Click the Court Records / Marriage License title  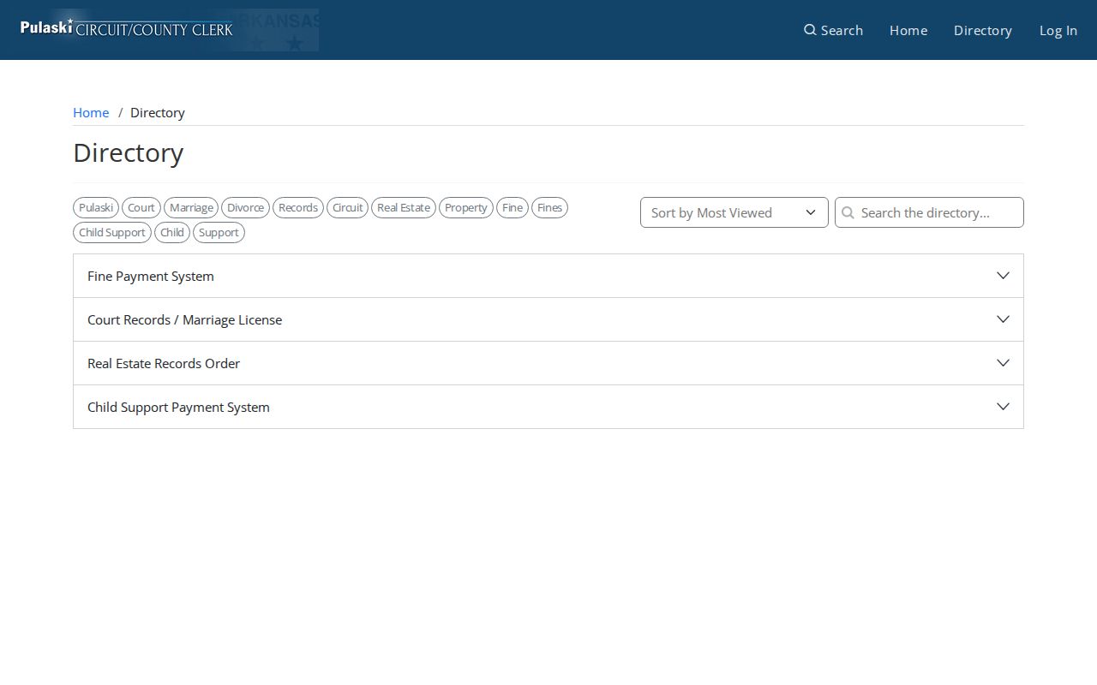coord(184,319)
